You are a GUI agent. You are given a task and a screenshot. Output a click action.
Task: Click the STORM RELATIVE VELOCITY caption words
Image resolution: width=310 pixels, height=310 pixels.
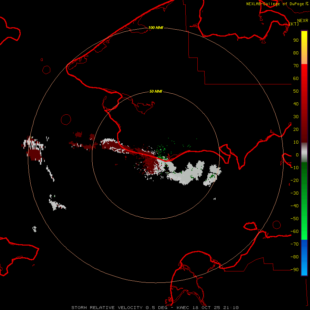pyautogui.click(x=107, y=308)
